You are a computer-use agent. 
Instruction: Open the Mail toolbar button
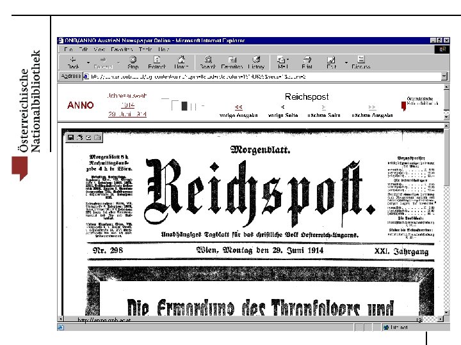click(x=282, y=63)
